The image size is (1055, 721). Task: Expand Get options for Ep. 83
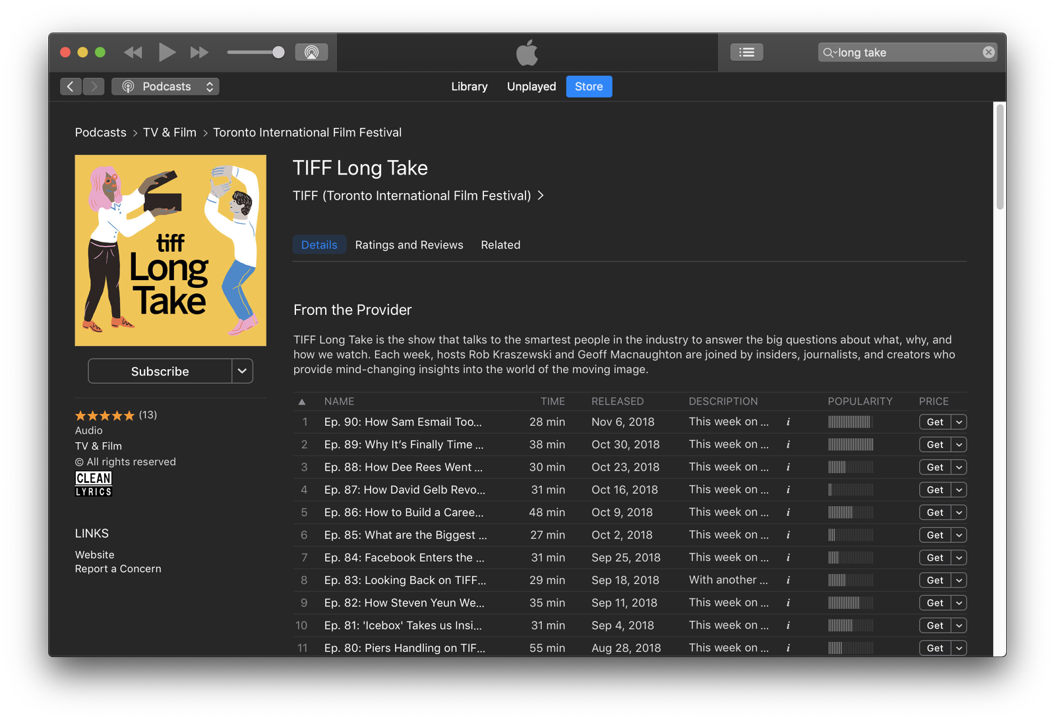959,581
